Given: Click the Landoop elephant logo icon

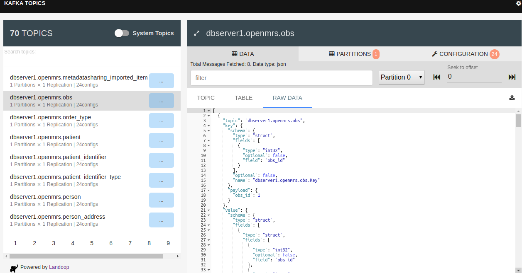Looking at the screenshot, I should [14, 268].
